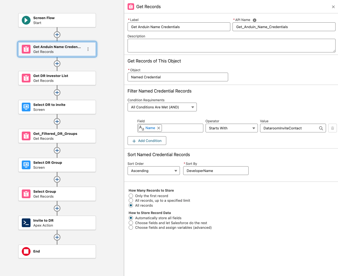Viewport: 338px width, 276px height.
Task: Click the search icon in Value field
Action: [x=321, y=128]
